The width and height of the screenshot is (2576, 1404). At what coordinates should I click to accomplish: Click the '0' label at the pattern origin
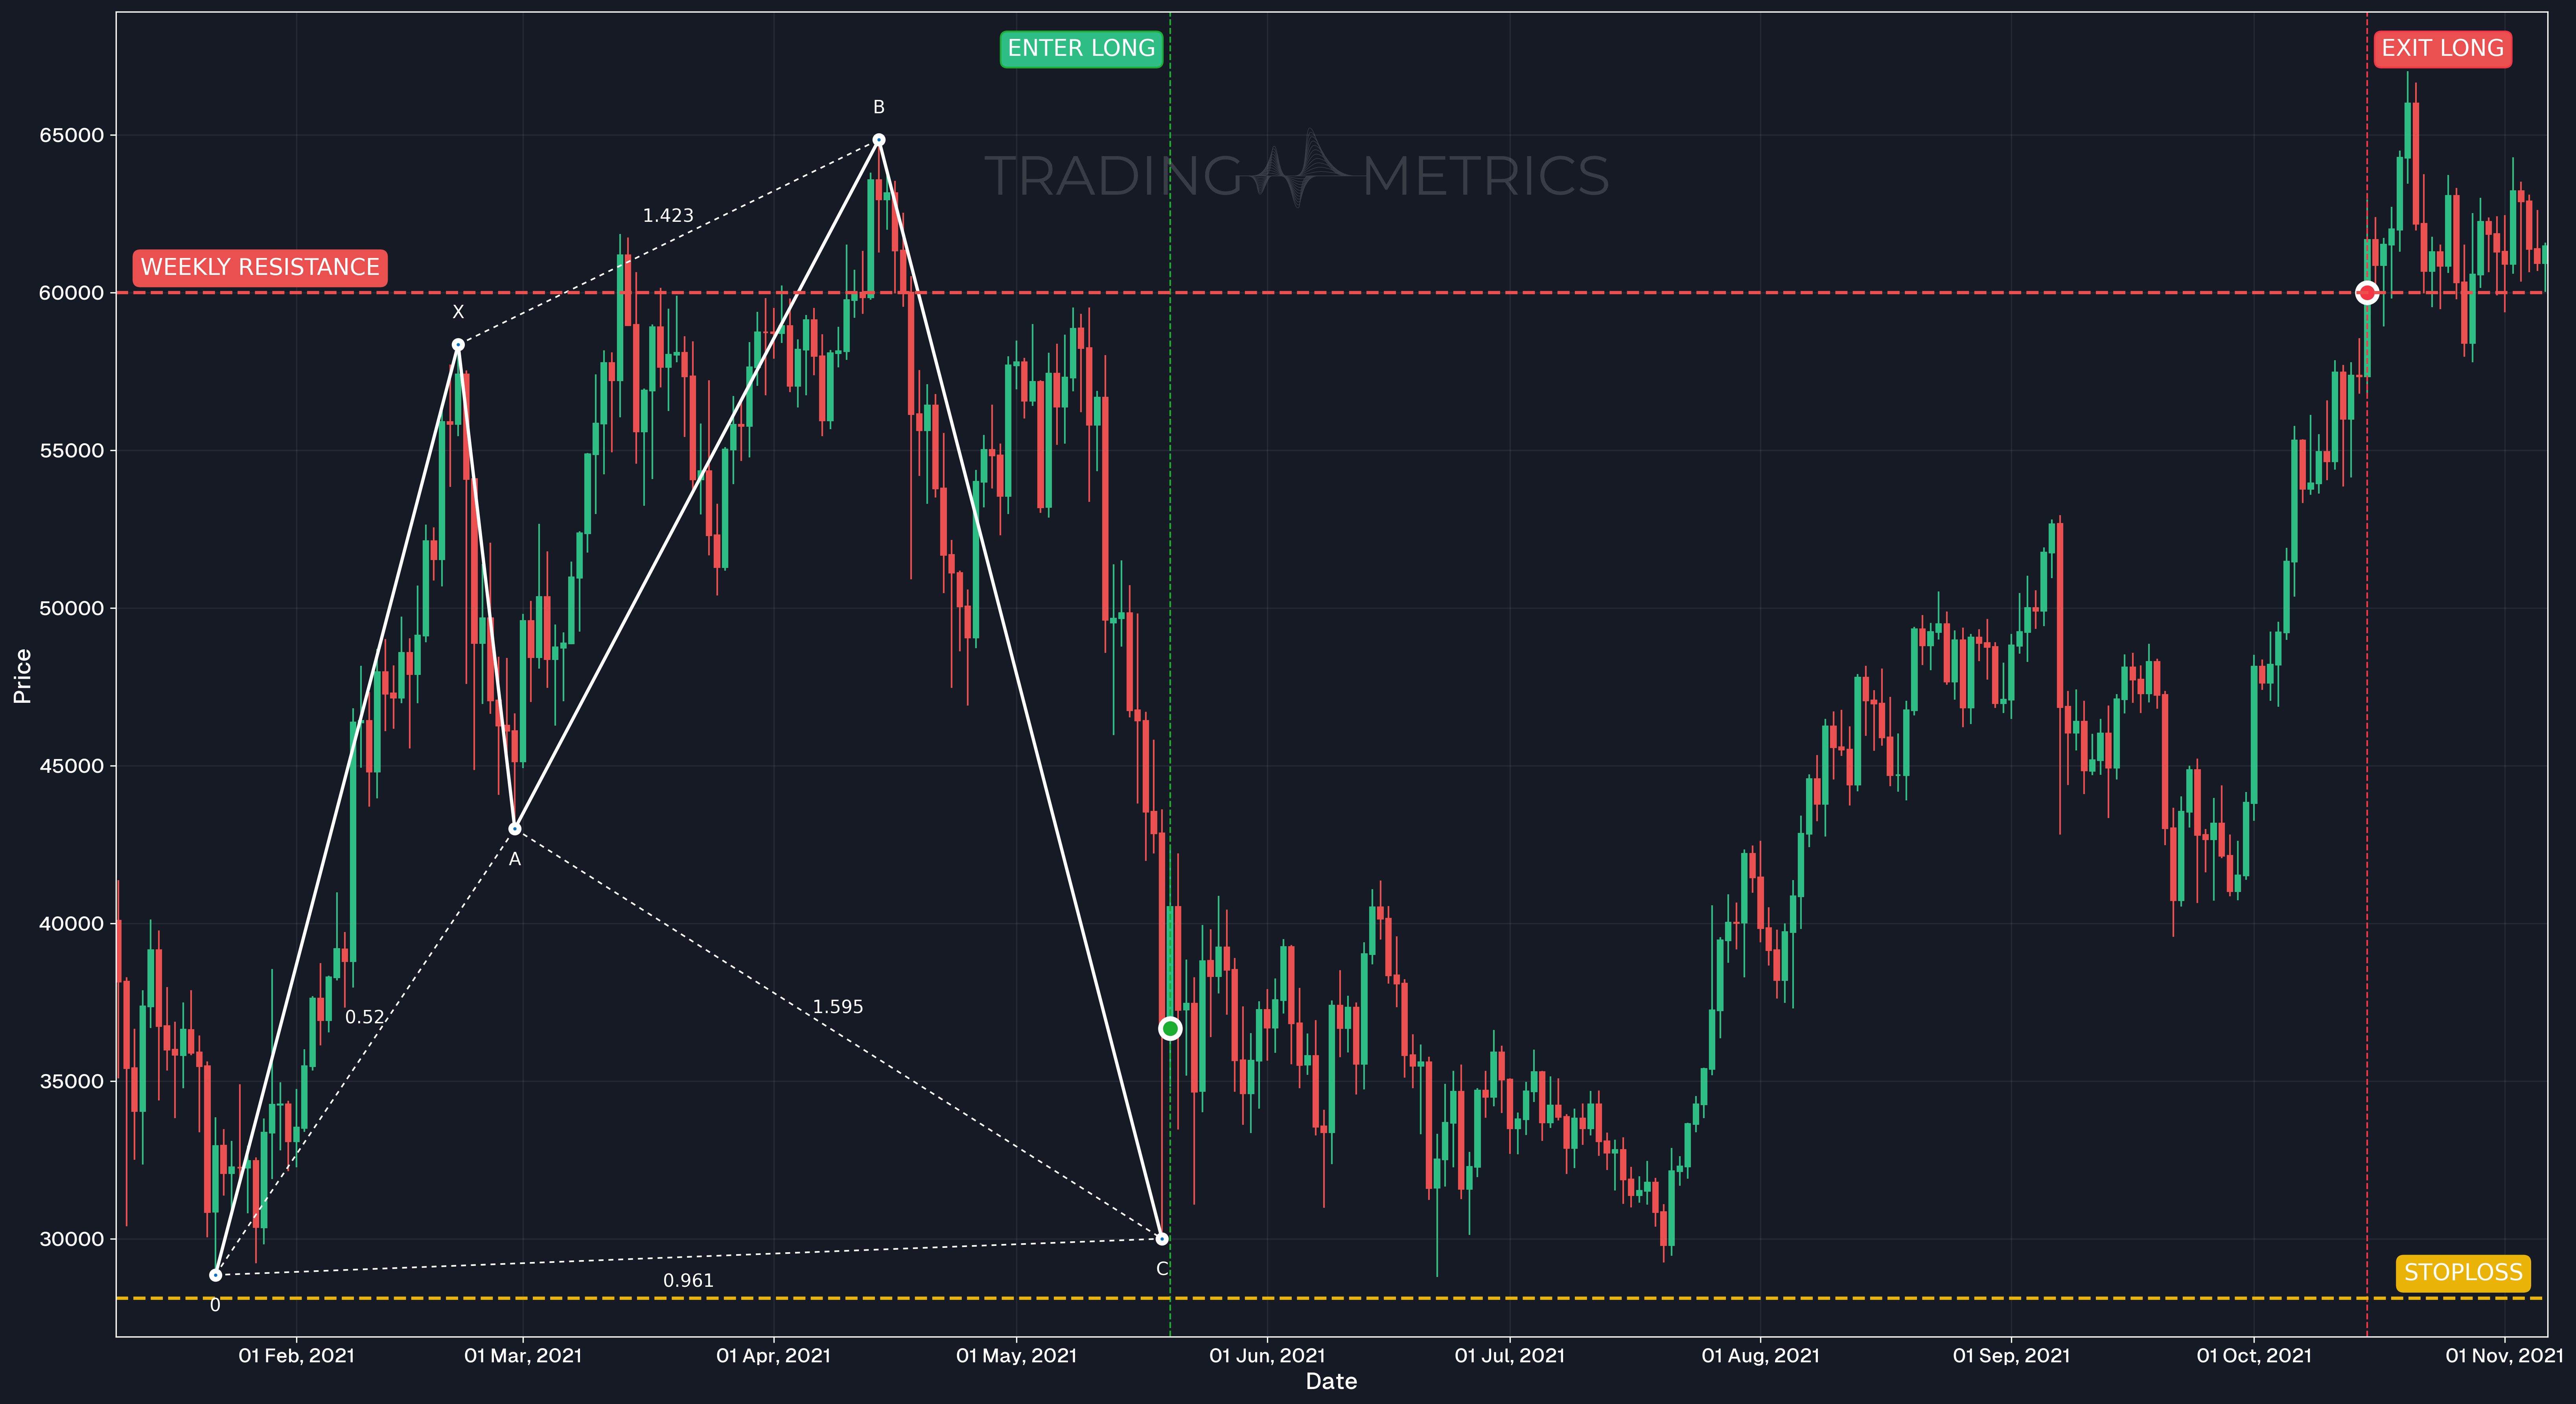(x=215, y=1305)
